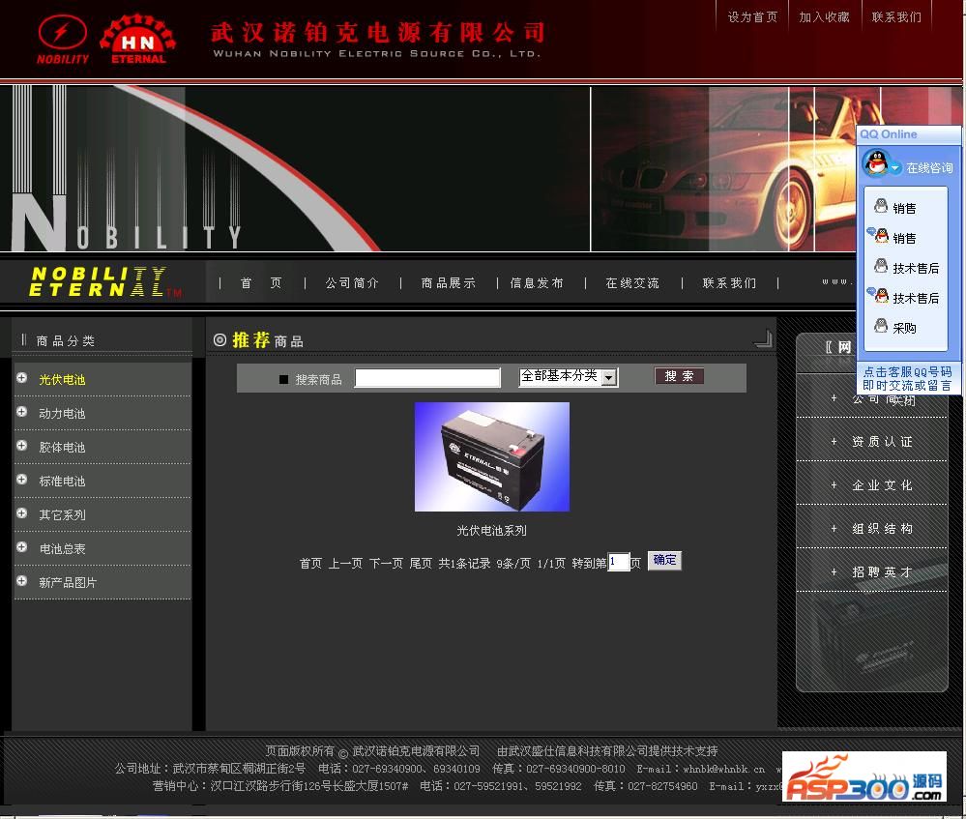Click the plus icon beside 光伏电池
The height and width of the screenshot is (819, 966).
coord(22,378)
